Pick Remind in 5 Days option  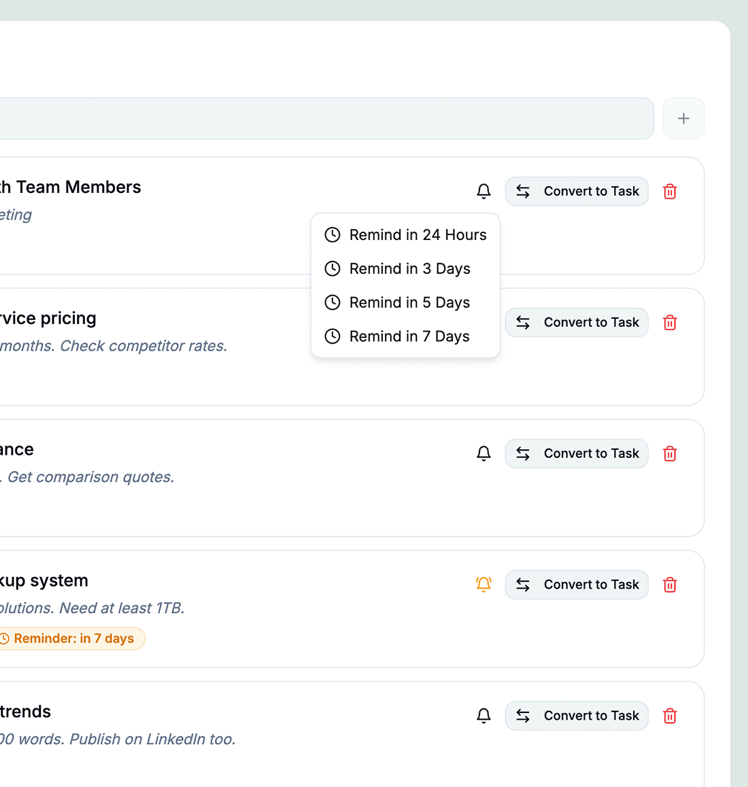pos(405,302)
